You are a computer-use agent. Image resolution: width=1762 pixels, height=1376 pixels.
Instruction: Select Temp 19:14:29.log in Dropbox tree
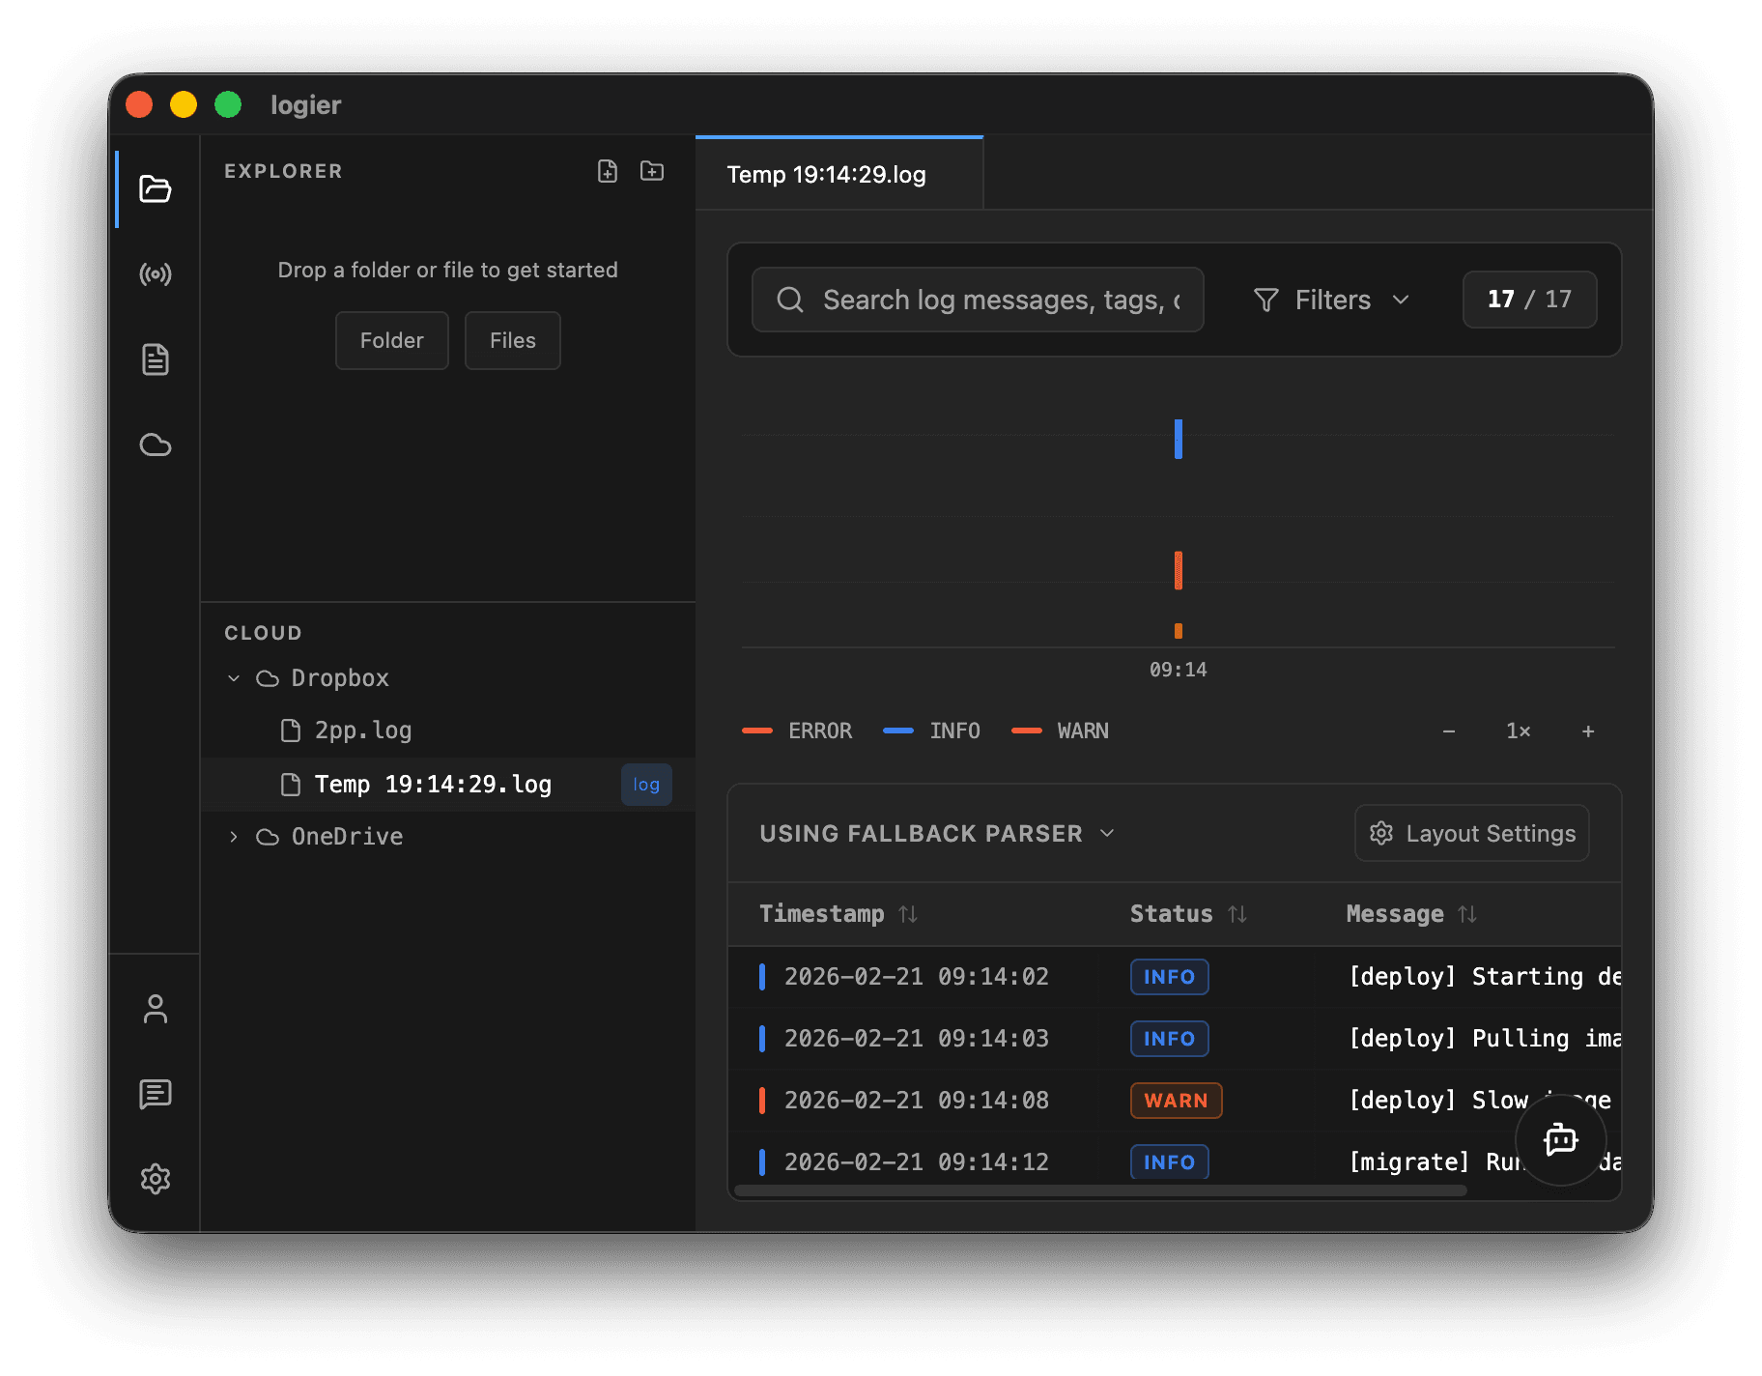(448, 785)
